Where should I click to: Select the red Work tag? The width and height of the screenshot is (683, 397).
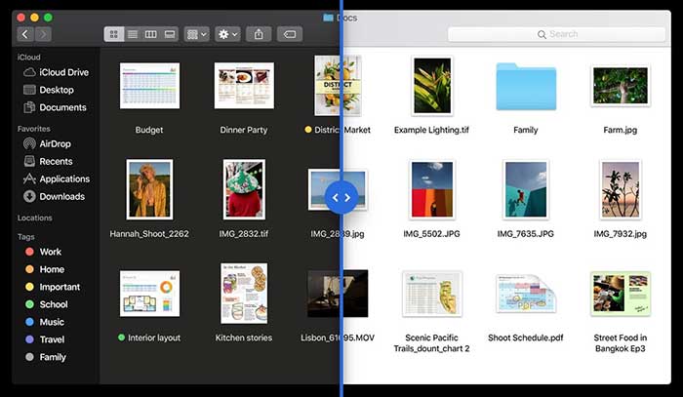tap(44, 252)
